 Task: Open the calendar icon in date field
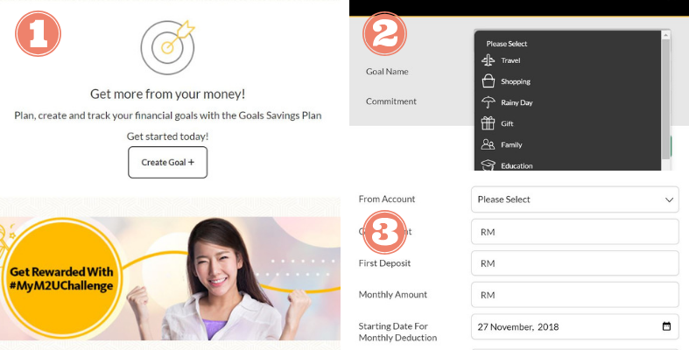(x=666, y=326)
